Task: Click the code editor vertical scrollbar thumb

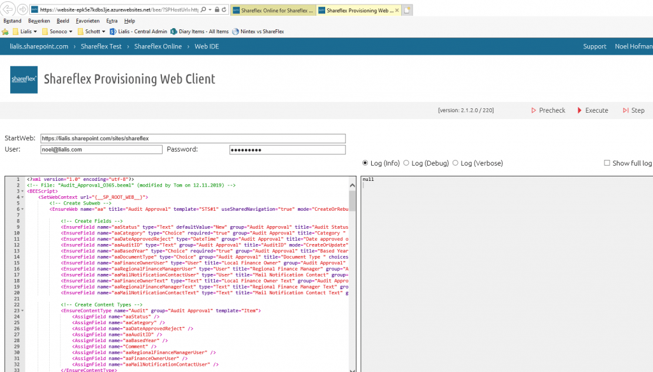Action: click(x=352, y=201)
